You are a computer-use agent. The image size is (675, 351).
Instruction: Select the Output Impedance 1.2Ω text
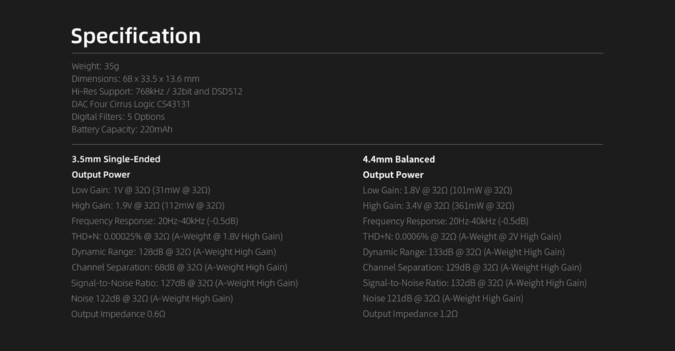[x=410, y=314]
